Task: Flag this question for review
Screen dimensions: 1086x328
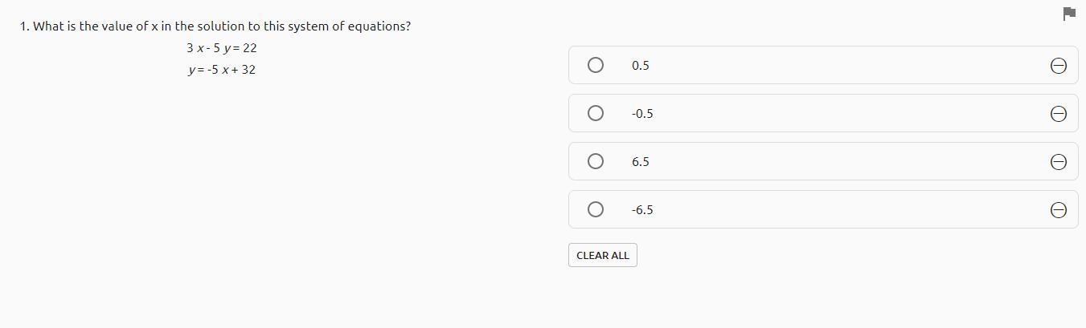Action: [x=1069, y=14]
